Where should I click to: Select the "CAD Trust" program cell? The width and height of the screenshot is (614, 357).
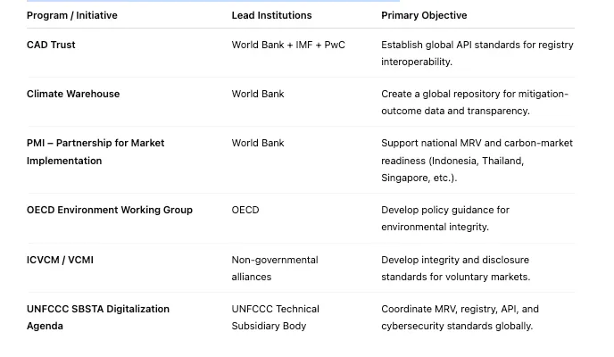click(x=51, y=45)
